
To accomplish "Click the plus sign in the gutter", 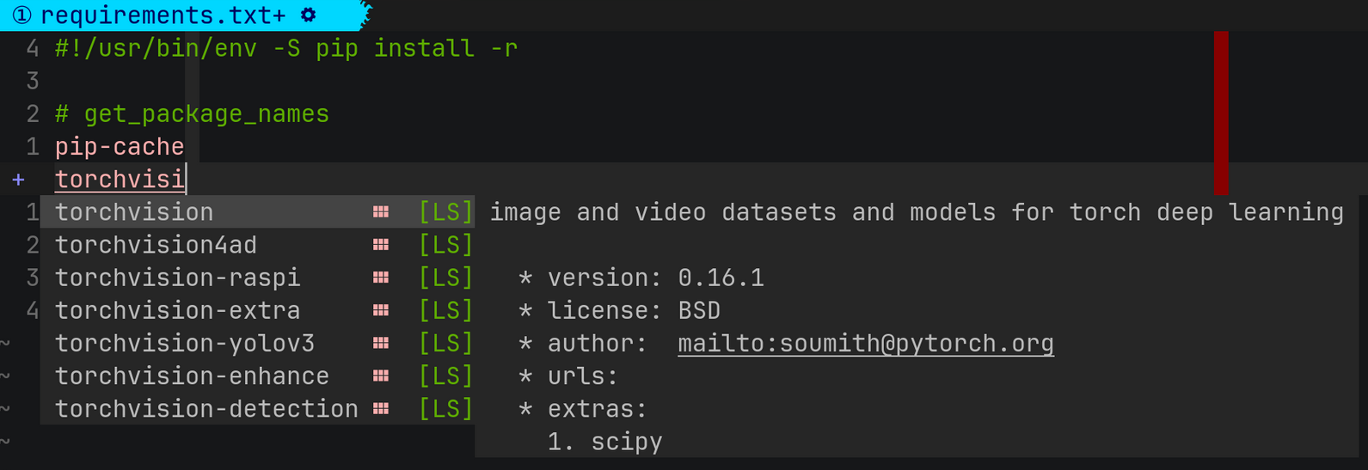I will [18, 180].
